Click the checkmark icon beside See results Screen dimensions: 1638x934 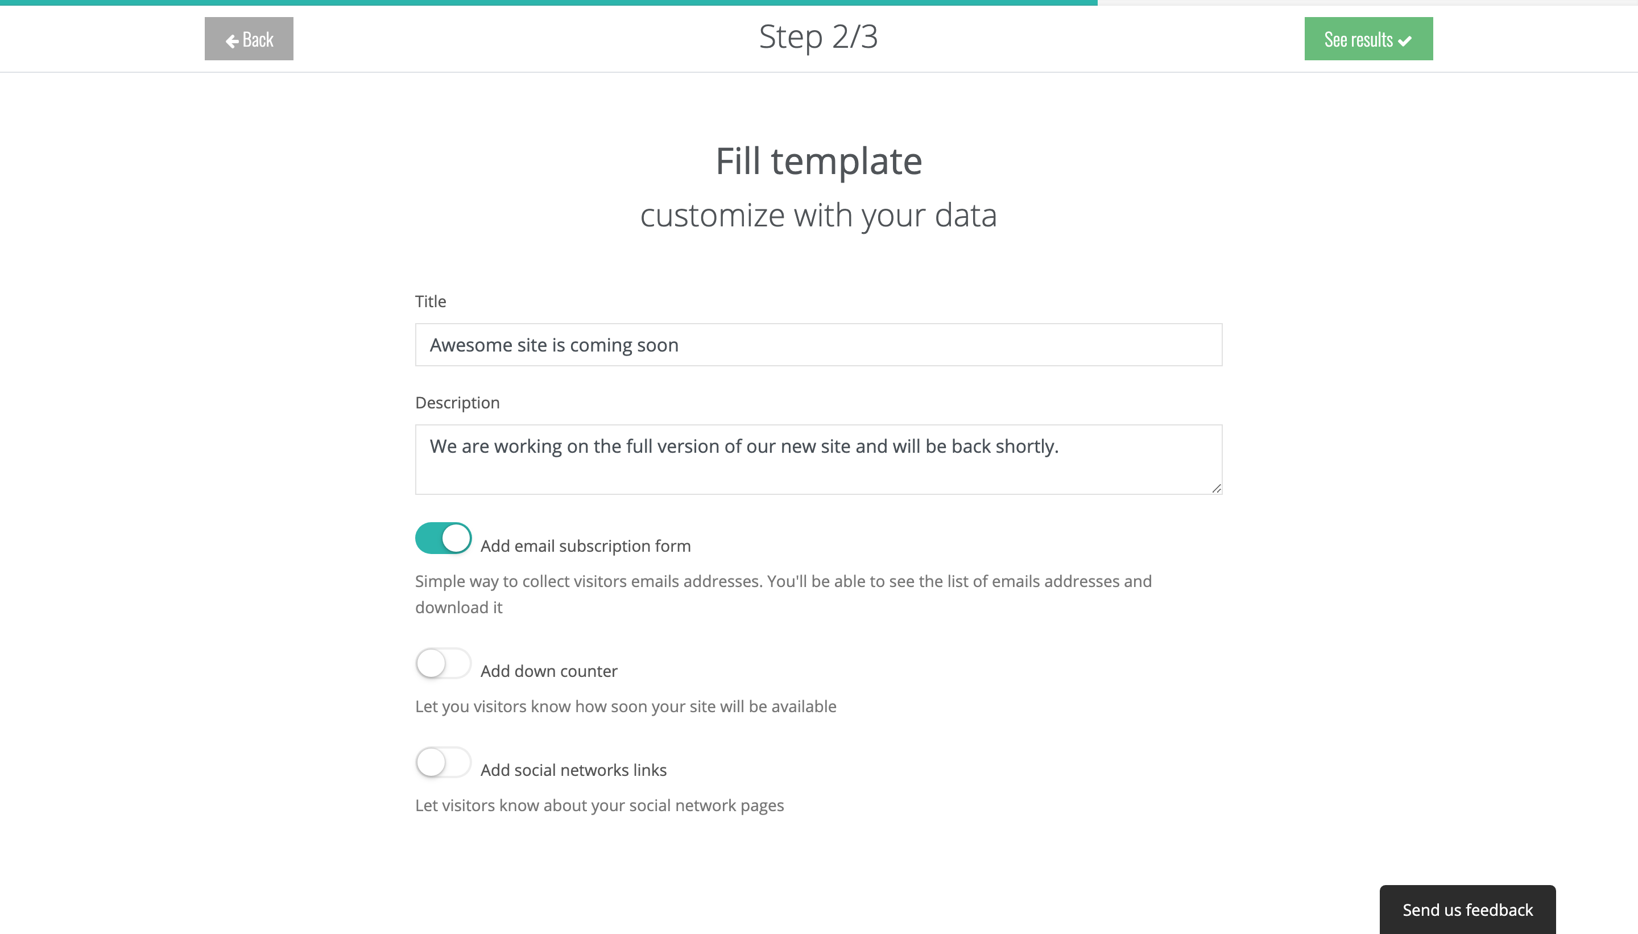(1405, 41)
